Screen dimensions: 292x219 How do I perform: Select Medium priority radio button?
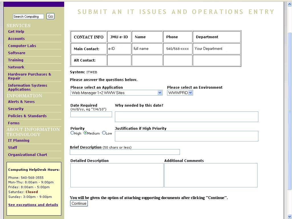(85, 133)
